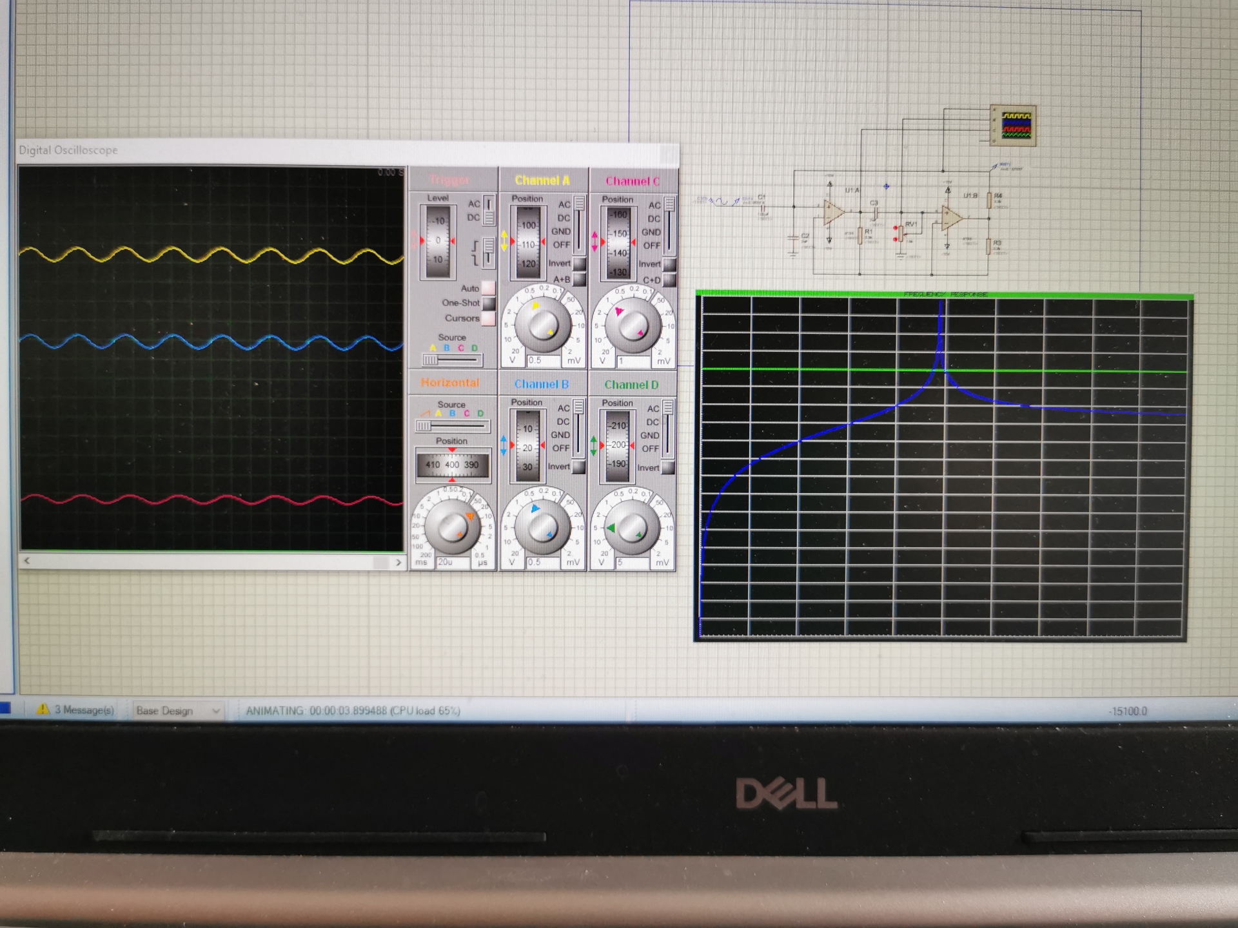Viewport: 1238px width, 928px height.
Task: Open the Base Design variant dropdown
Action: [215, 711]
